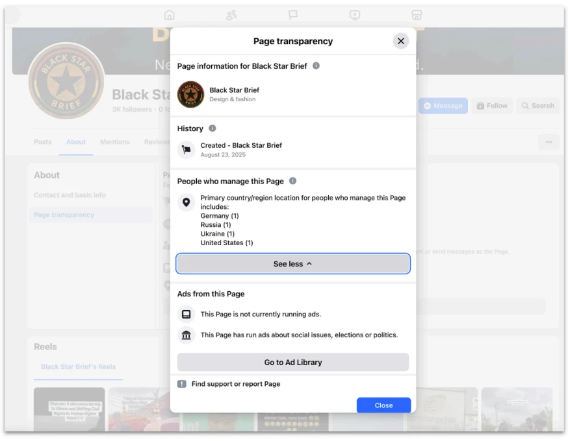Image resolution: width=568 pixels, height=441 pixels.
Task: Click Find support or report Page
Action: [x=236, y=384]
